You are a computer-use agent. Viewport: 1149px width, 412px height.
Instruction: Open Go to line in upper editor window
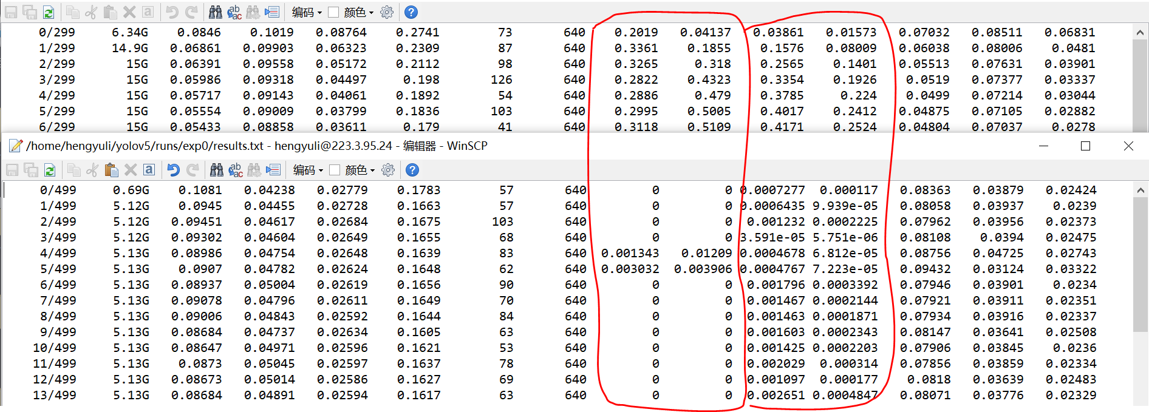pos(272,12)
